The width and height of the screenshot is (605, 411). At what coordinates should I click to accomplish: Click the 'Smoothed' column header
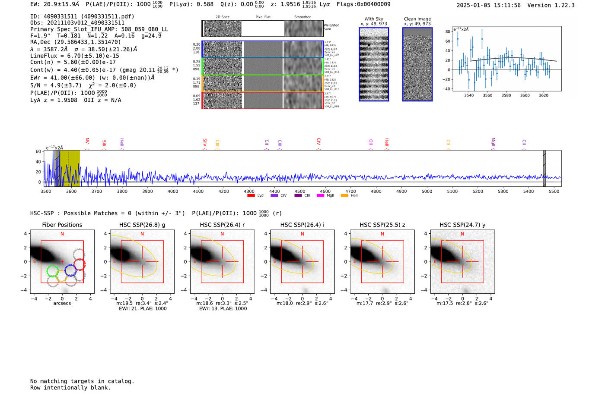(303, 17)
